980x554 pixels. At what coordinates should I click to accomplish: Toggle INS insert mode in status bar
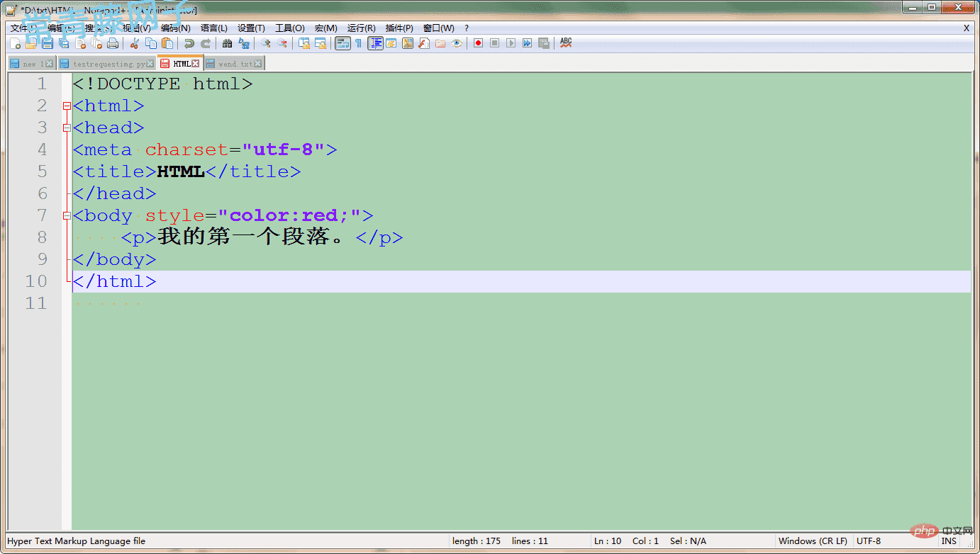point(949,541)
